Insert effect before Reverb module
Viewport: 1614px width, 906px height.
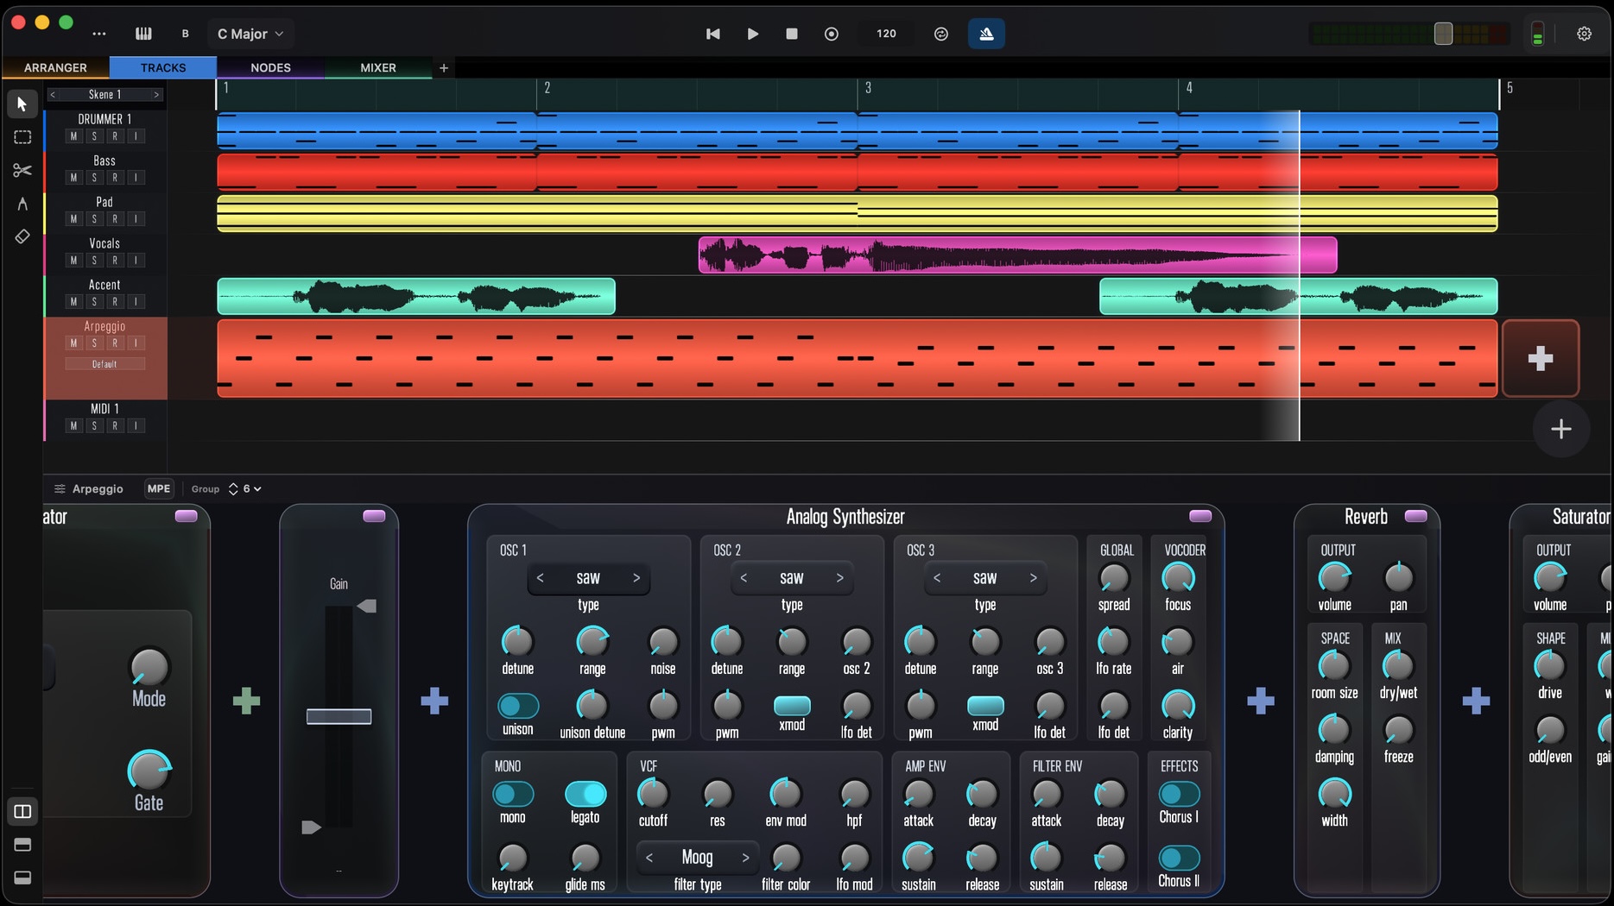[1261, 701]
